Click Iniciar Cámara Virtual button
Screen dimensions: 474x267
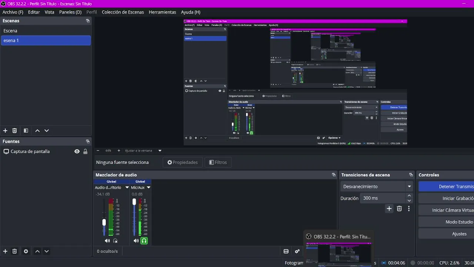tap(446, 210)
